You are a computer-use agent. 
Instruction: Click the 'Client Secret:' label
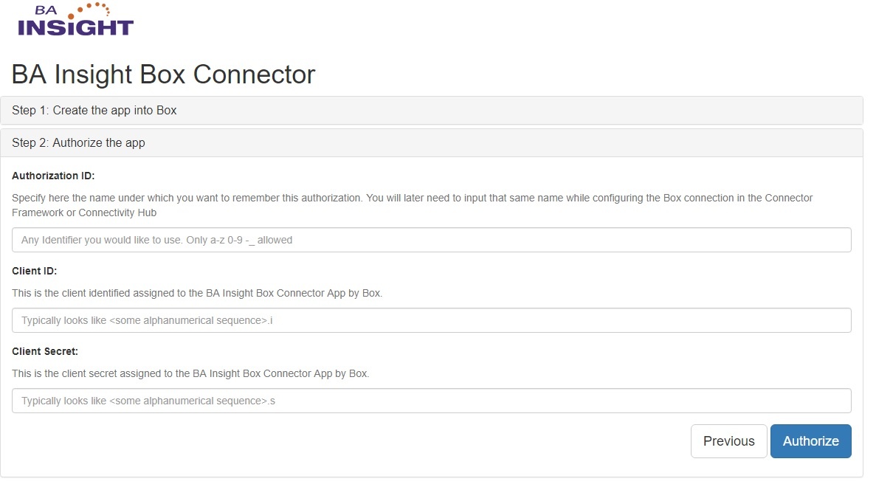pyautogui.click(x=45, y=351)
